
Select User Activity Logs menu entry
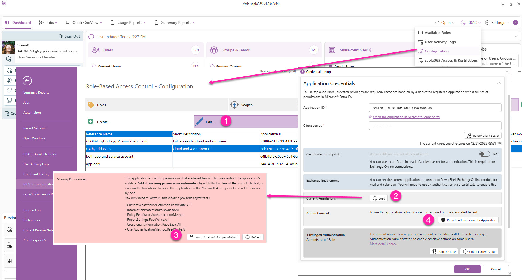(x=440, y=42)
